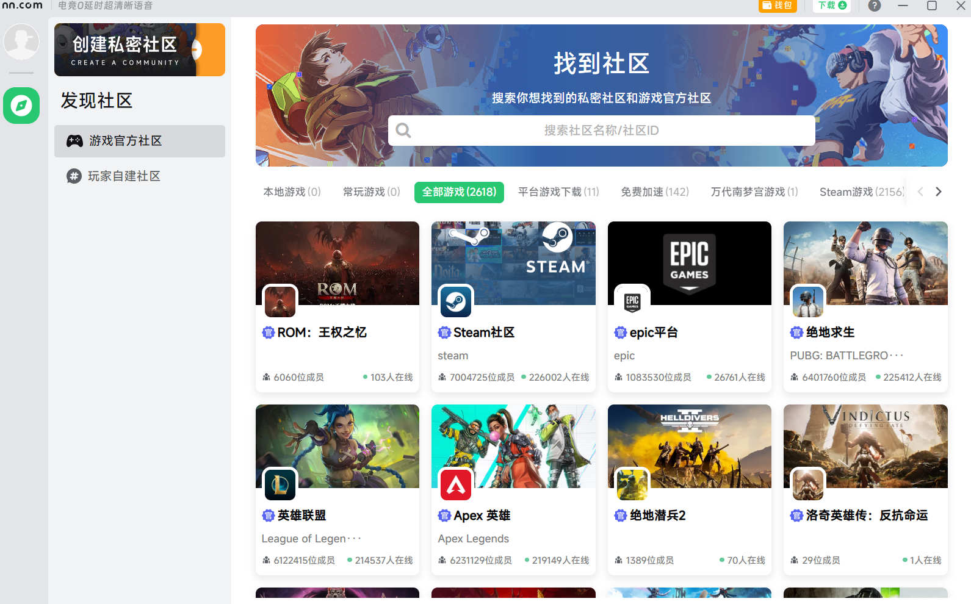Select the green discover compass icon
971x604 pixels.
pos(21,106)
